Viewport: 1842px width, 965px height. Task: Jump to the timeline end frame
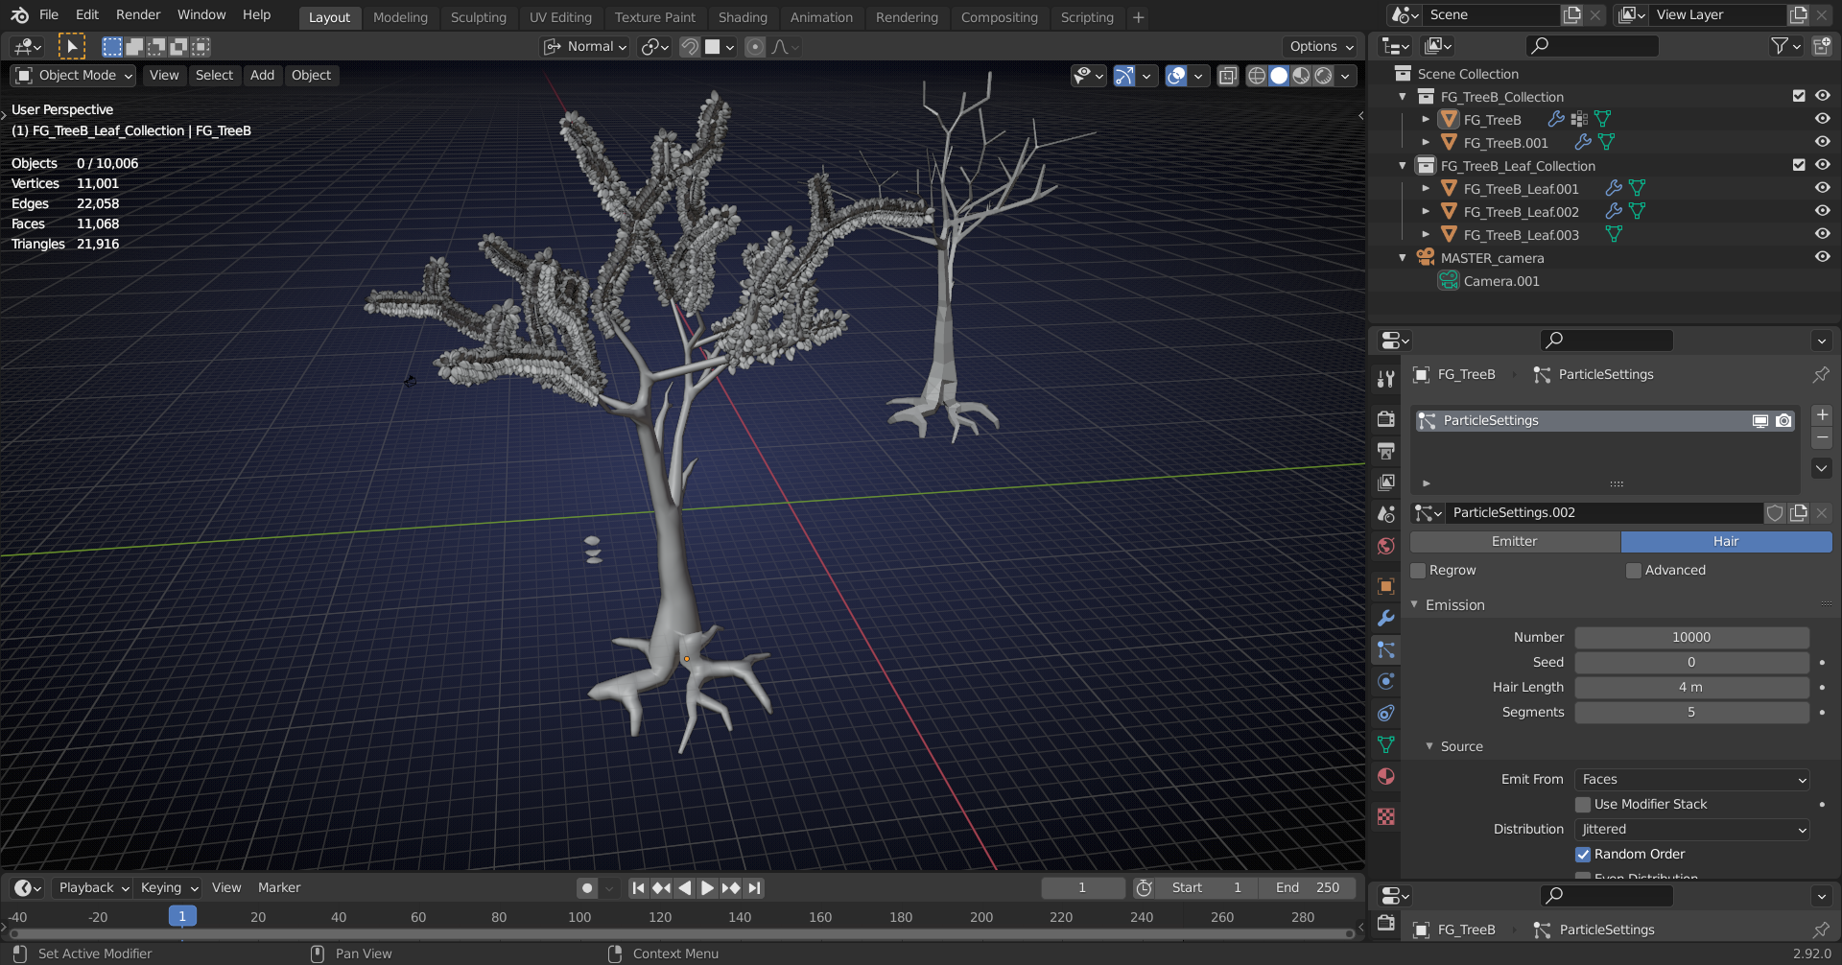(x=754, y=888)
